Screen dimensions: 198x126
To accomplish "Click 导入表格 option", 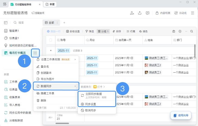I will [x=12, y=105].
